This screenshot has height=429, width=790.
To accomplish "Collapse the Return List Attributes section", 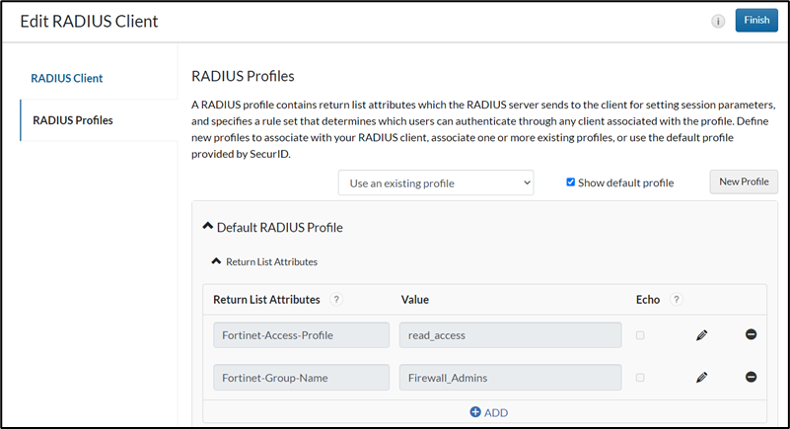I will pyautogui.click(x=216, y=261).
